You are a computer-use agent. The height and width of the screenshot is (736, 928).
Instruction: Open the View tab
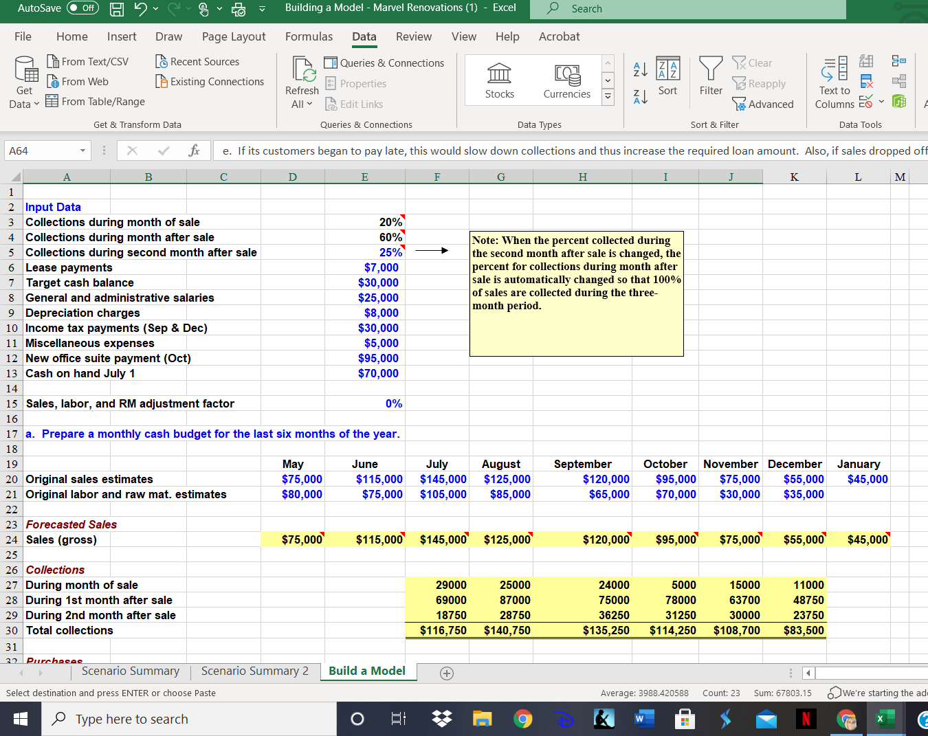click(464, 36)
